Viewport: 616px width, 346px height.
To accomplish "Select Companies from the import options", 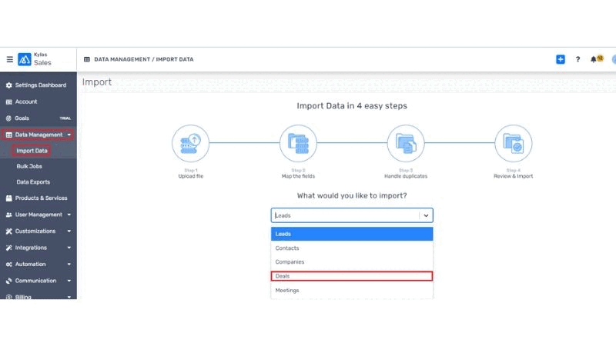I will point(352,262).
